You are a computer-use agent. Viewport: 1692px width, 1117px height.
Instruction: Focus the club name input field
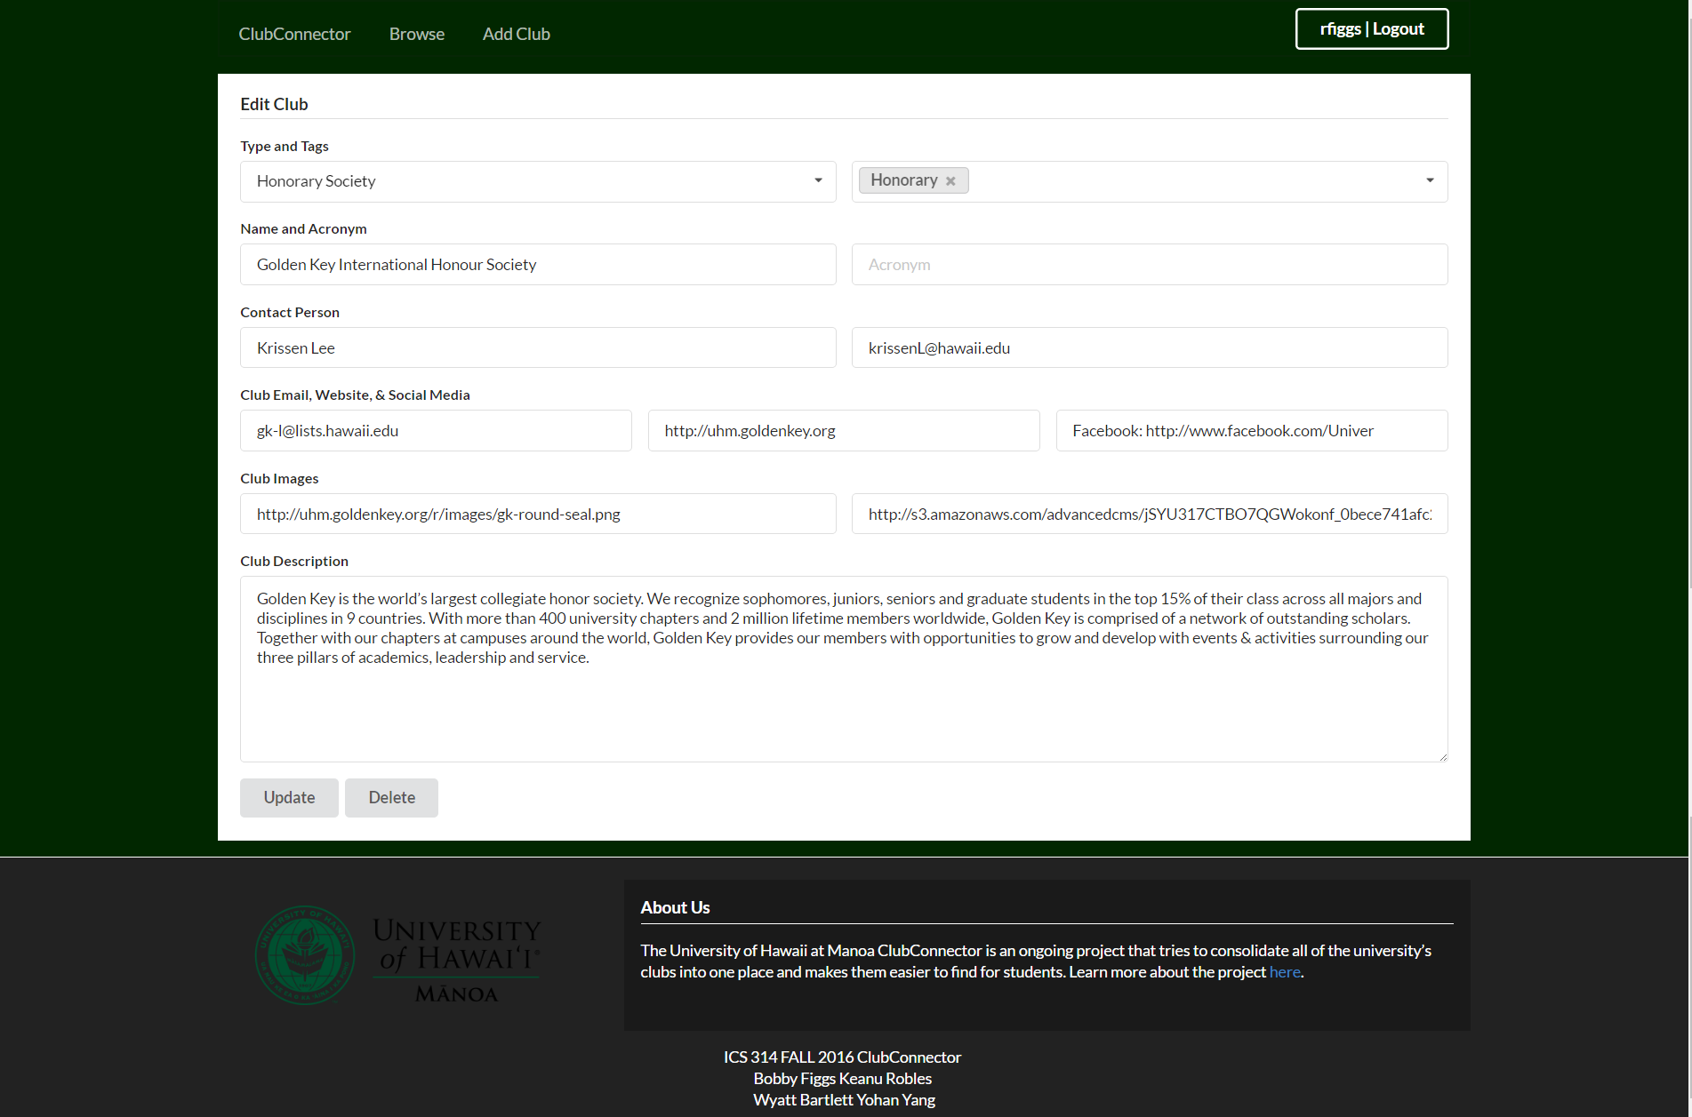point(538,265)
